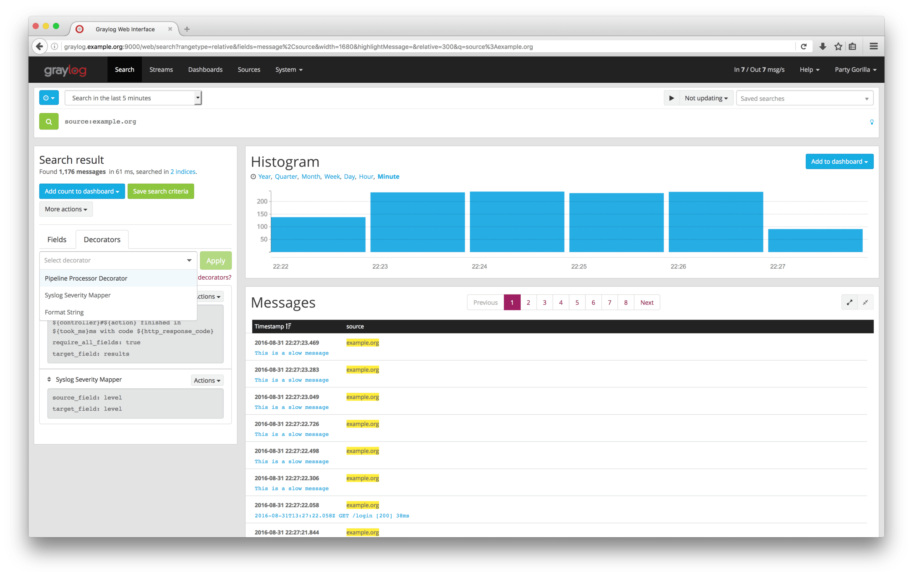Open the Streams navigation item
Image resolution: width=913 pixels, height=578 pixels.
tap(161, 70)
